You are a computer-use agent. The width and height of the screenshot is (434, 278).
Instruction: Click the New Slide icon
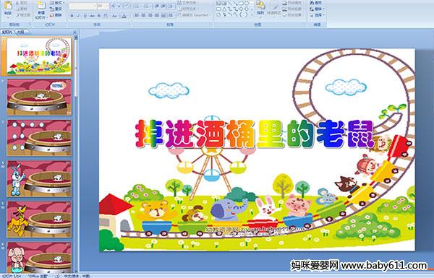(x=41, y=6)
